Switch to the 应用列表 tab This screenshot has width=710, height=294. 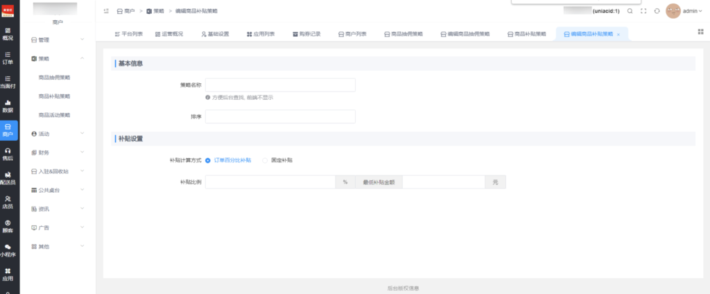coord(261,34)
